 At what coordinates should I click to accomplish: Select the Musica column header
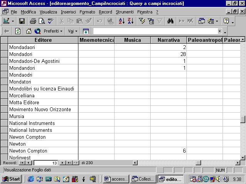(132, 40)
